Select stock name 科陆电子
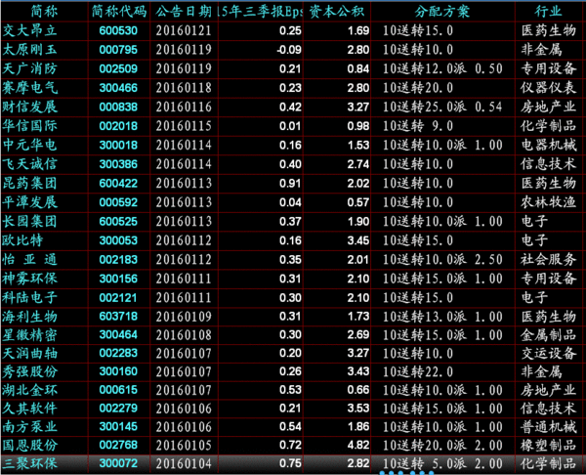Screen dimensions: 586x475 pos(29,298)
